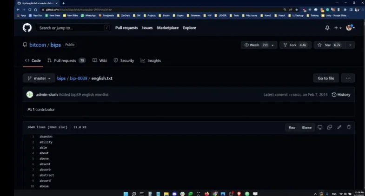Viewport: 365px width, 196px height.
Task: Open admin-slush author profile link
Action: click(x=47, y=95)
